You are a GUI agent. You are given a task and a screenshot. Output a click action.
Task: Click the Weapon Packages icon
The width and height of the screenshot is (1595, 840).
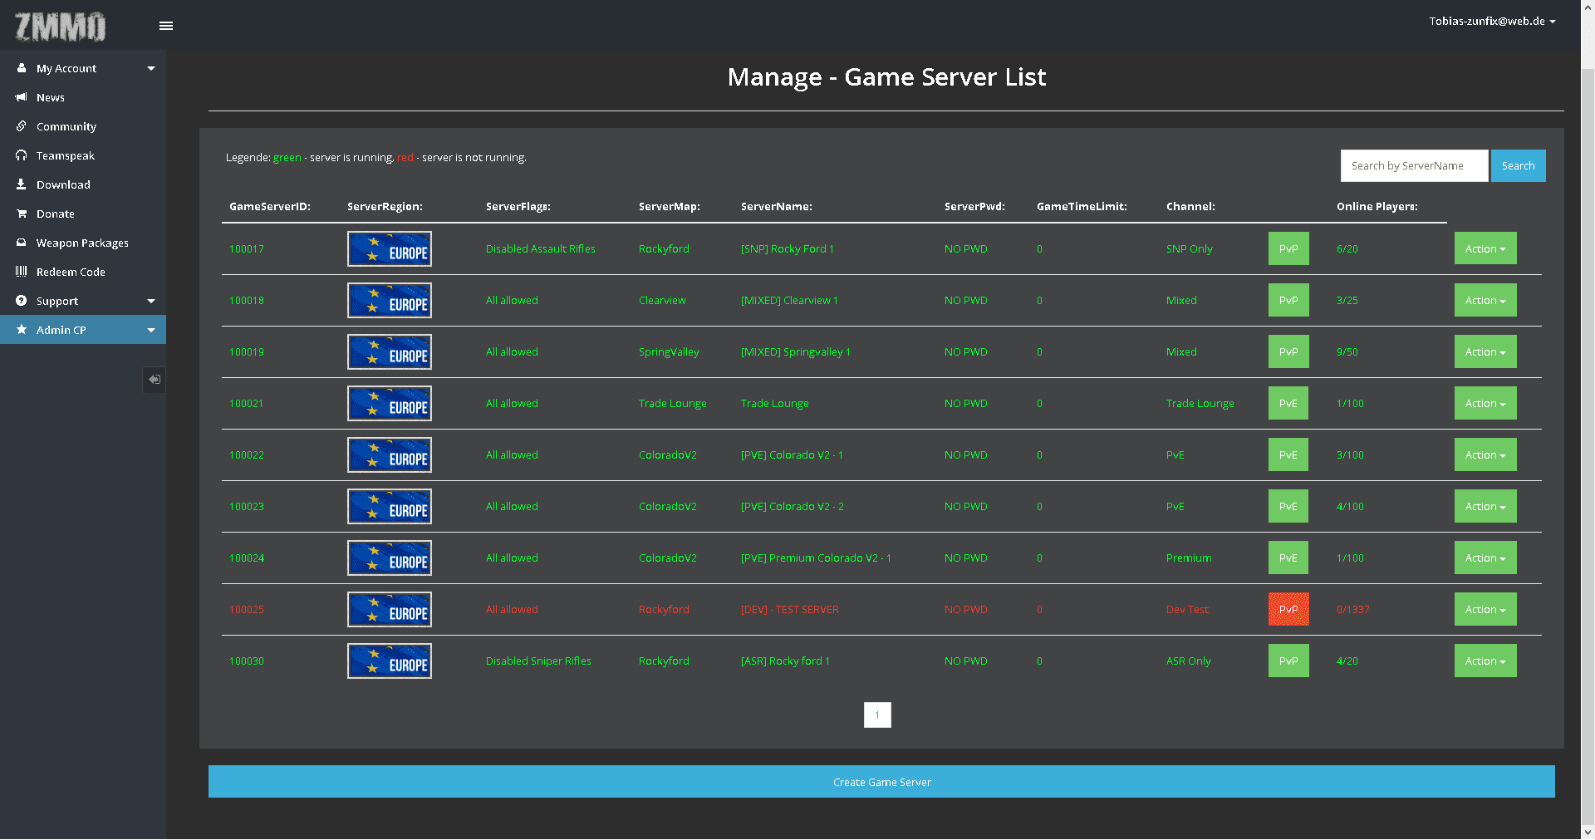[x=22, y=243]
